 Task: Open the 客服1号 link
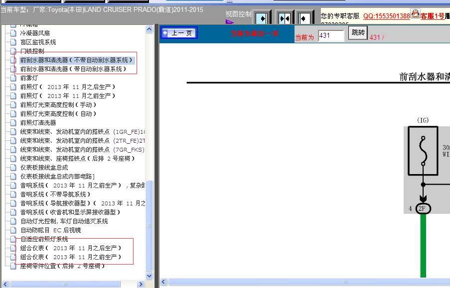[x=433, y=16]
